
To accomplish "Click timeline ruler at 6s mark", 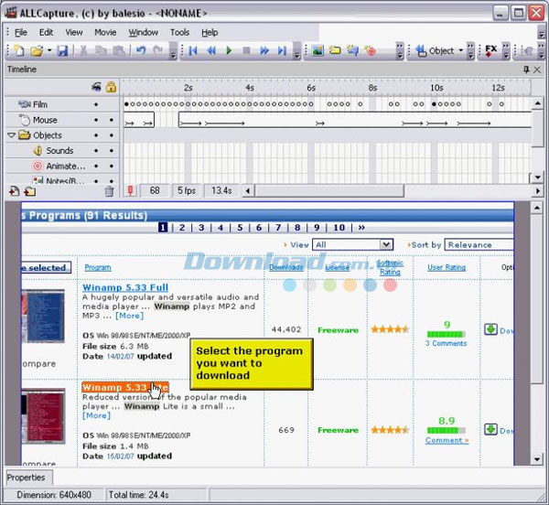I will click(x=311, y=88).
